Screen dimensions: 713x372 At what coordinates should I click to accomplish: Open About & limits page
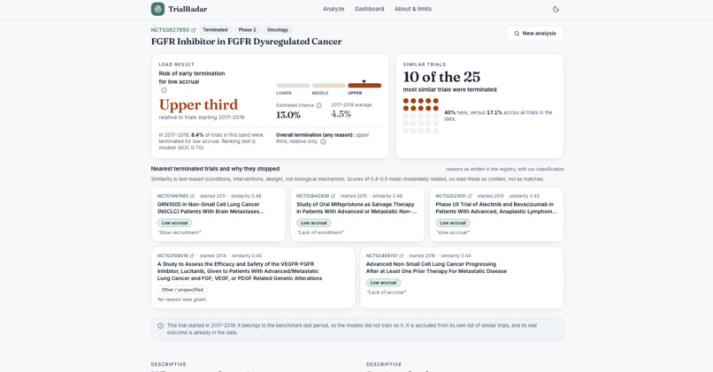(x=413, y=9)
